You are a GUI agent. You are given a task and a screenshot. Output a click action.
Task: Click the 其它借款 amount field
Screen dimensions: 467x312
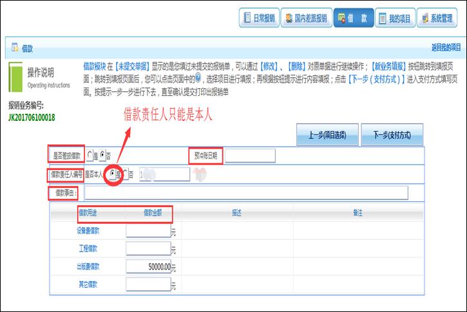(148, 284)
